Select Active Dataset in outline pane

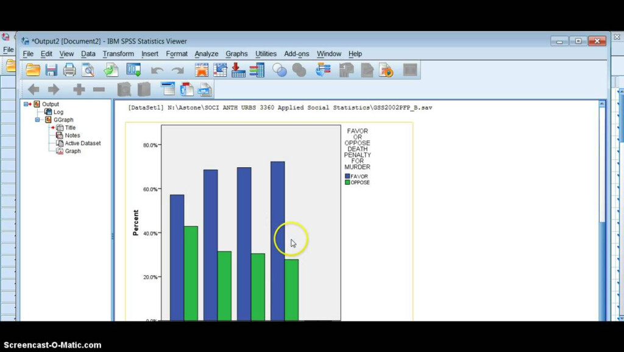82,143
